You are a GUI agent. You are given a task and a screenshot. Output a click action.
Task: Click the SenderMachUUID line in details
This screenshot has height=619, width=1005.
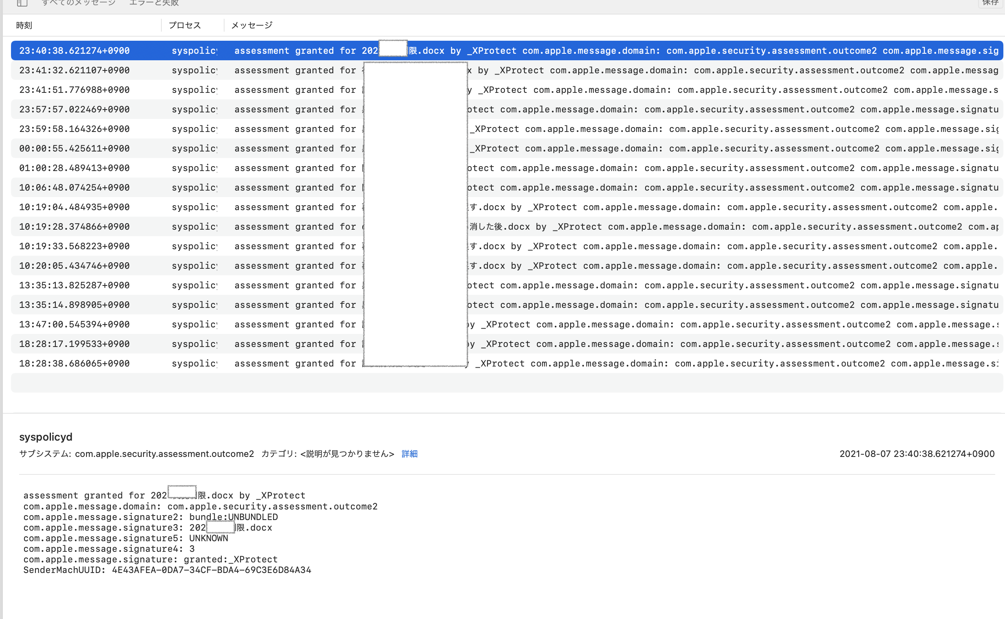[167, 570]
